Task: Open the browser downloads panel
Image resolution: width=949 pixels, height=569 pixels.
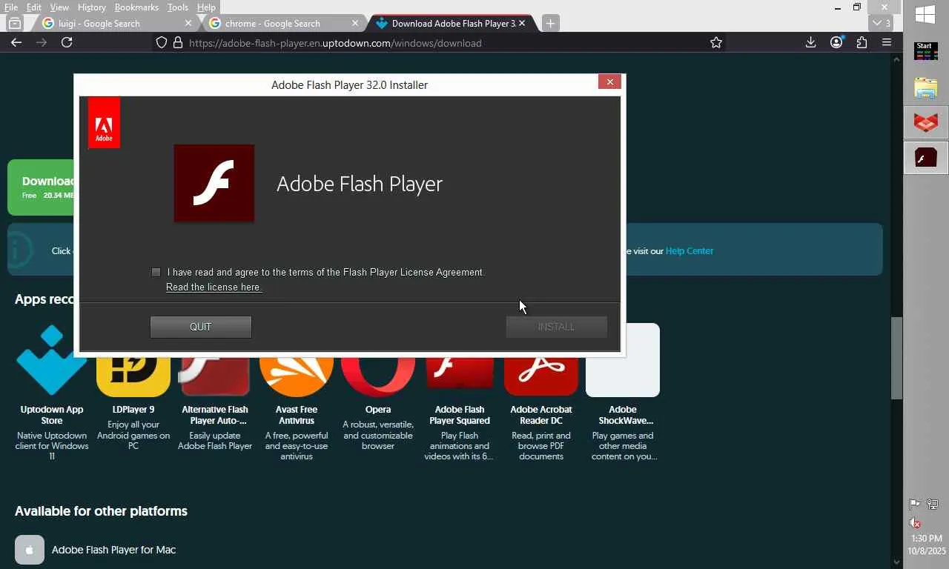Action: point(810,42)
